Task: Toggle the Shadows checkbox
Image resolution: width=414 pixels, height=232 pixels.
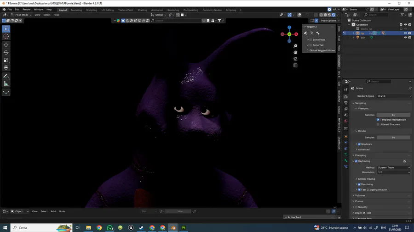Action: [x=359, y=144]
